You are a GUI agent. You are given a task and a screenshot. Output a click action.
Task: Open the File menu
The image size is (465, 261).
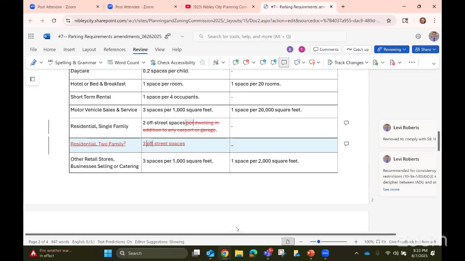click(33, 49)
